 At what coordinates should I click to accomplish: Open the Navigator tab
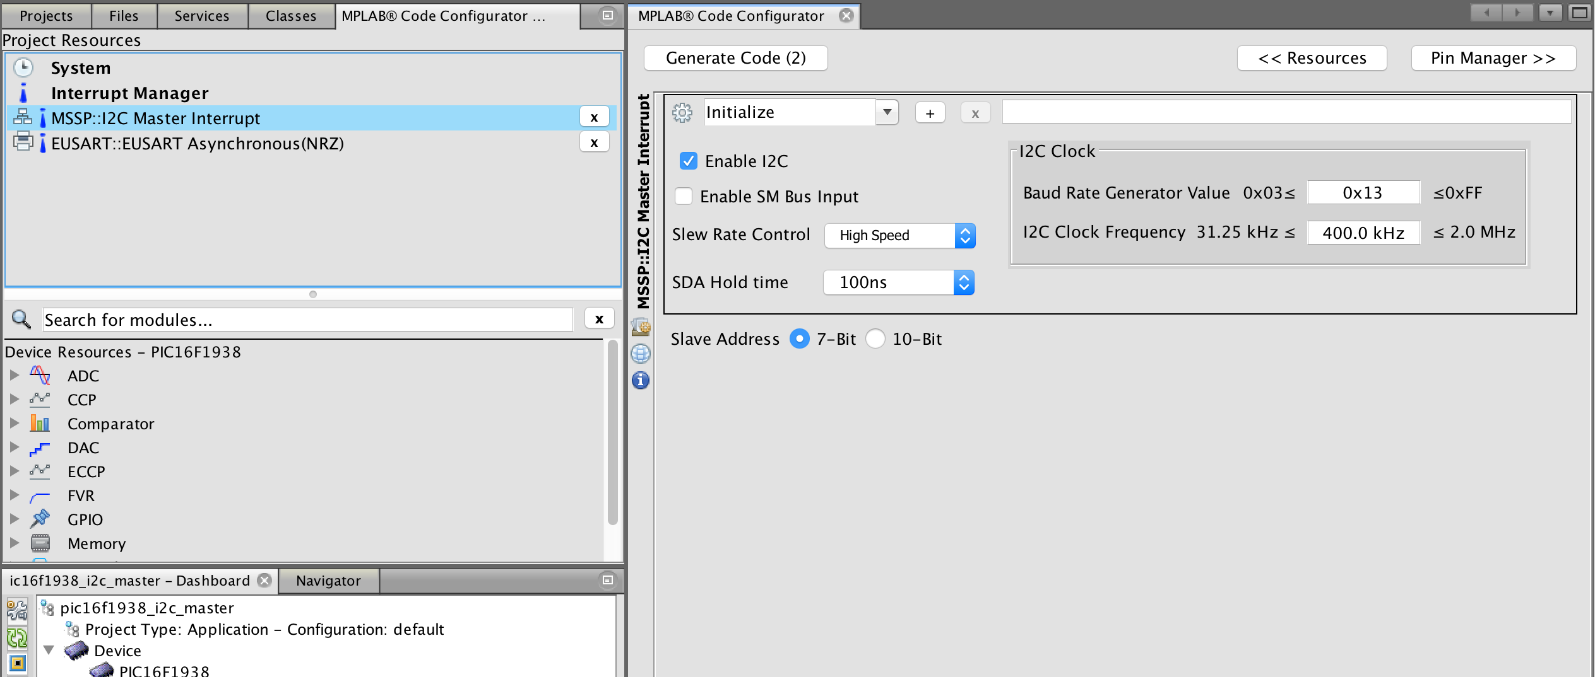[x=328, y=581]
